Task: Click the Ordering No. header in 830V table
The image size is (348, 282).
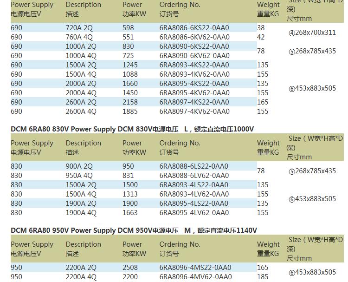Action: (180, 143)
